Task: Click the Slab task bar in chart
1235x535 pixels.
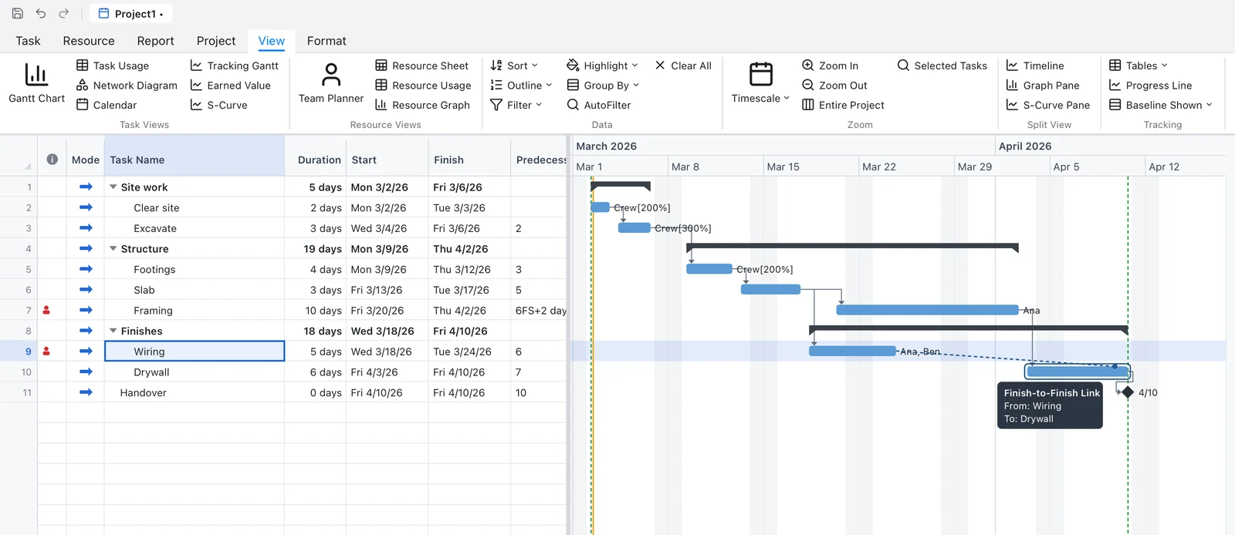Action: tap(770, 289)
